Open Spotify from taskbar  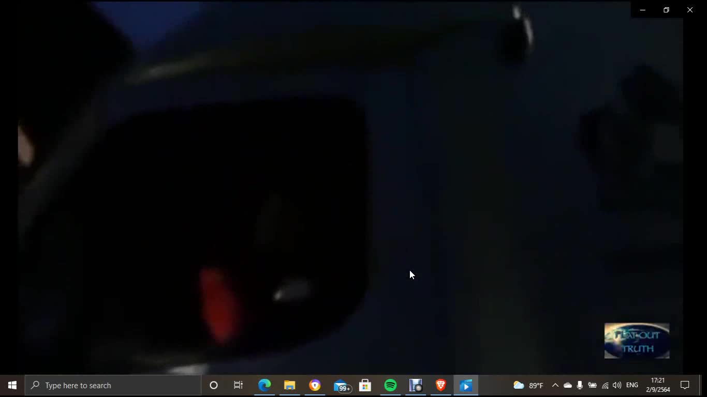pos(390,385)
